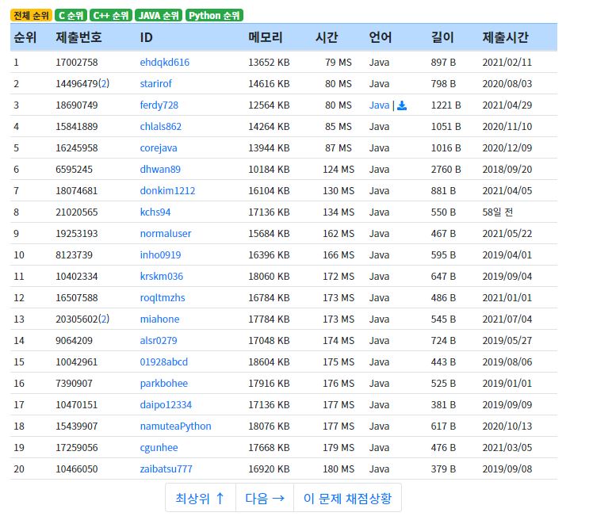Image resolution: width=593 pixels, height=524 pixels.
Task: Open user profile donkim1212
Action: pos(167,191)
